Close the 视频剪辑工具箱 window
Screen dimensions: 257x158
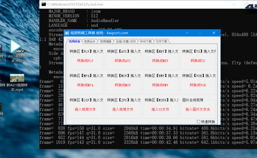[x=214, y=33]
